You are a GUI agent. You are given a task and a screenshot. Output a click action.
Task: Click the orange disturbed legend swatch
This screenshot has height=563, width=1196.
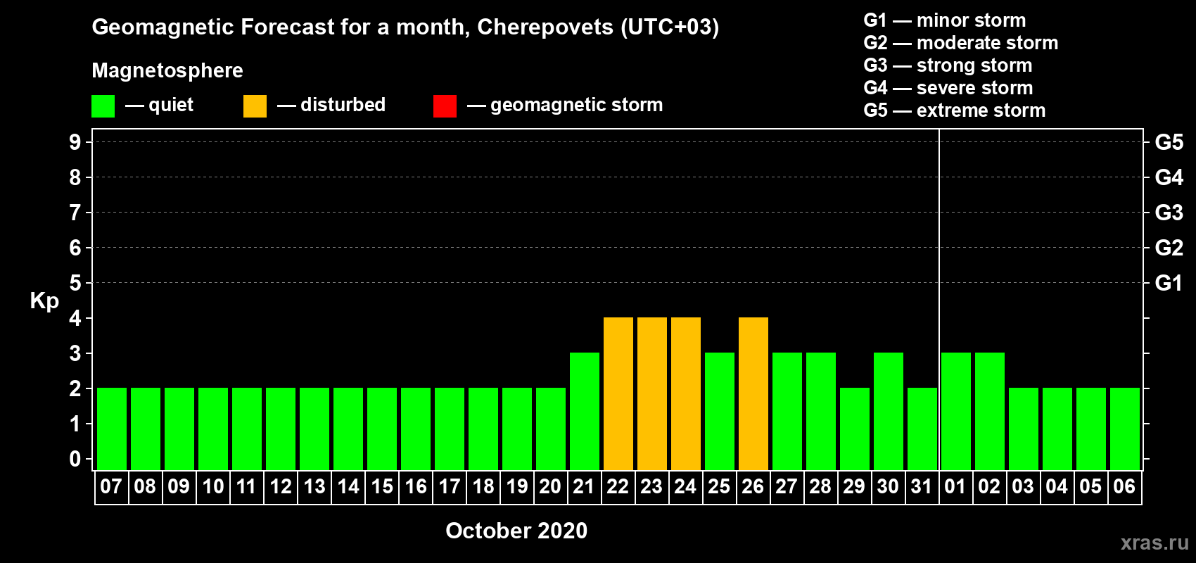pos(255,106)
